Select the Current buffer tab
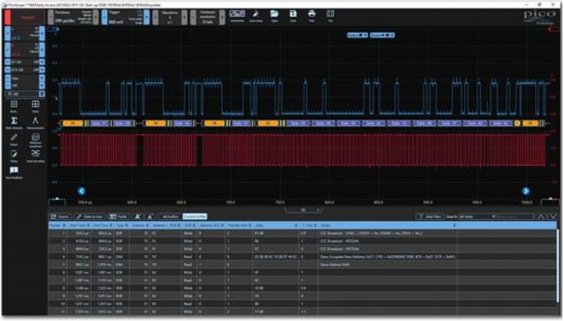The height and width of the screenshot is (321, 564). (195, 216)
